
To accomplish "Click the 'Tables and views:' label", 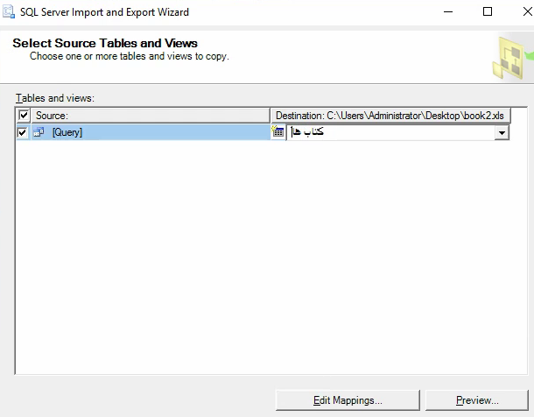I will pos(55,98).
